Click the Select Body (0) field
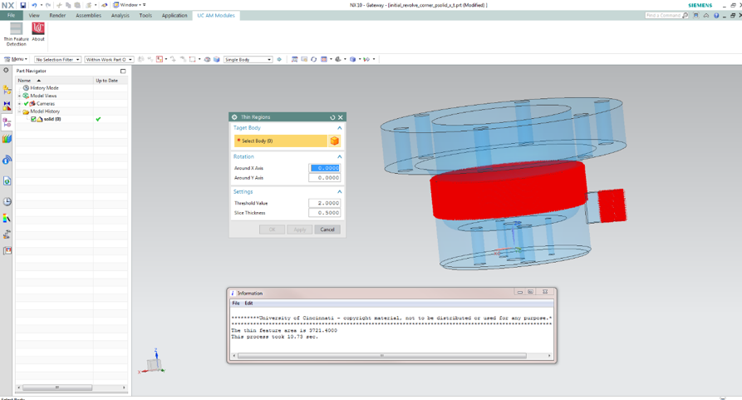The image size is (742, 400). click(281, 141)
